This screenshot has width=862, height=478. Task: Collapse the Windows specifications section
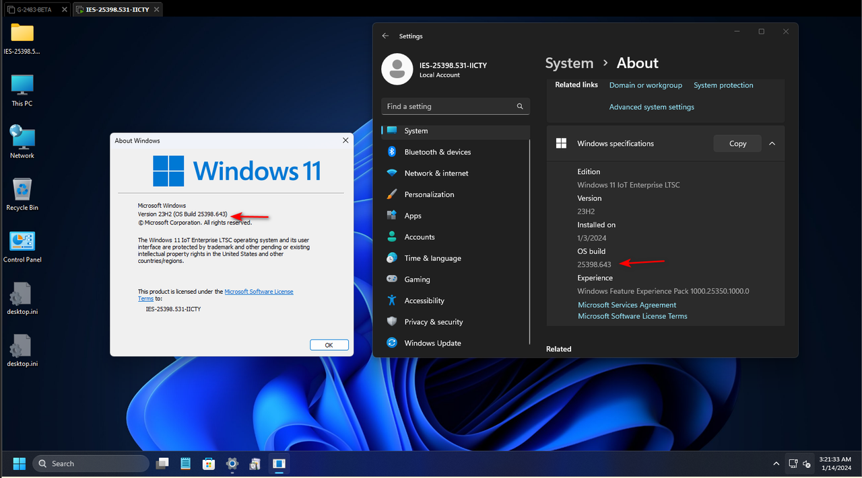(x=772, y=143)
